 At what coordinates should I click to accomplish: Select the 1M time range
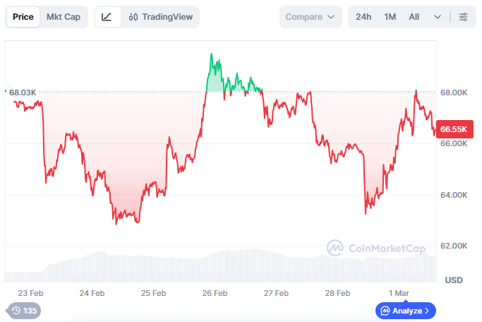(390, 17)
